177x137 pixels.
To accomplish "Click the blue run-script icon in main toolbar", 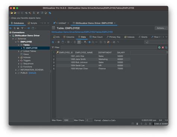I will coord(50,13).
